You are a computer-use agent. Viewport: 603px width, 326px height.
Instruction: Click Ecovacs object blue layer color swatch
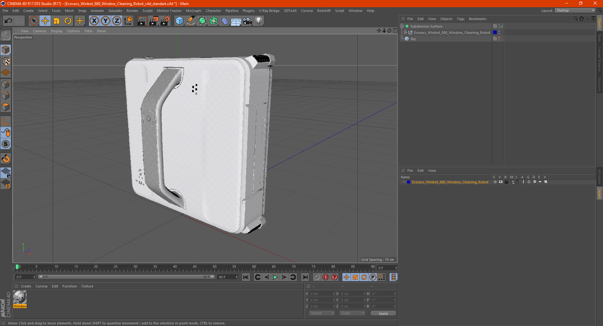(x=495, y=33)
